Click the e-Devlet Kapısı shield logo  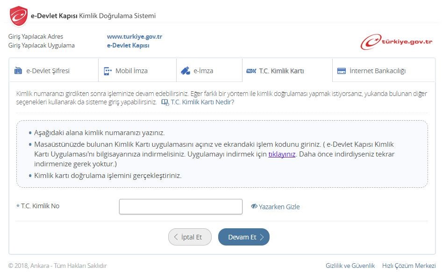(x=18, y=16)
